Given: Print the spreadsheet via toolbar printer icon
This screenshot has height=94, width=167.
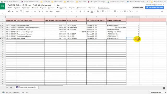Looking at the screenshot, I should [9, 11].
